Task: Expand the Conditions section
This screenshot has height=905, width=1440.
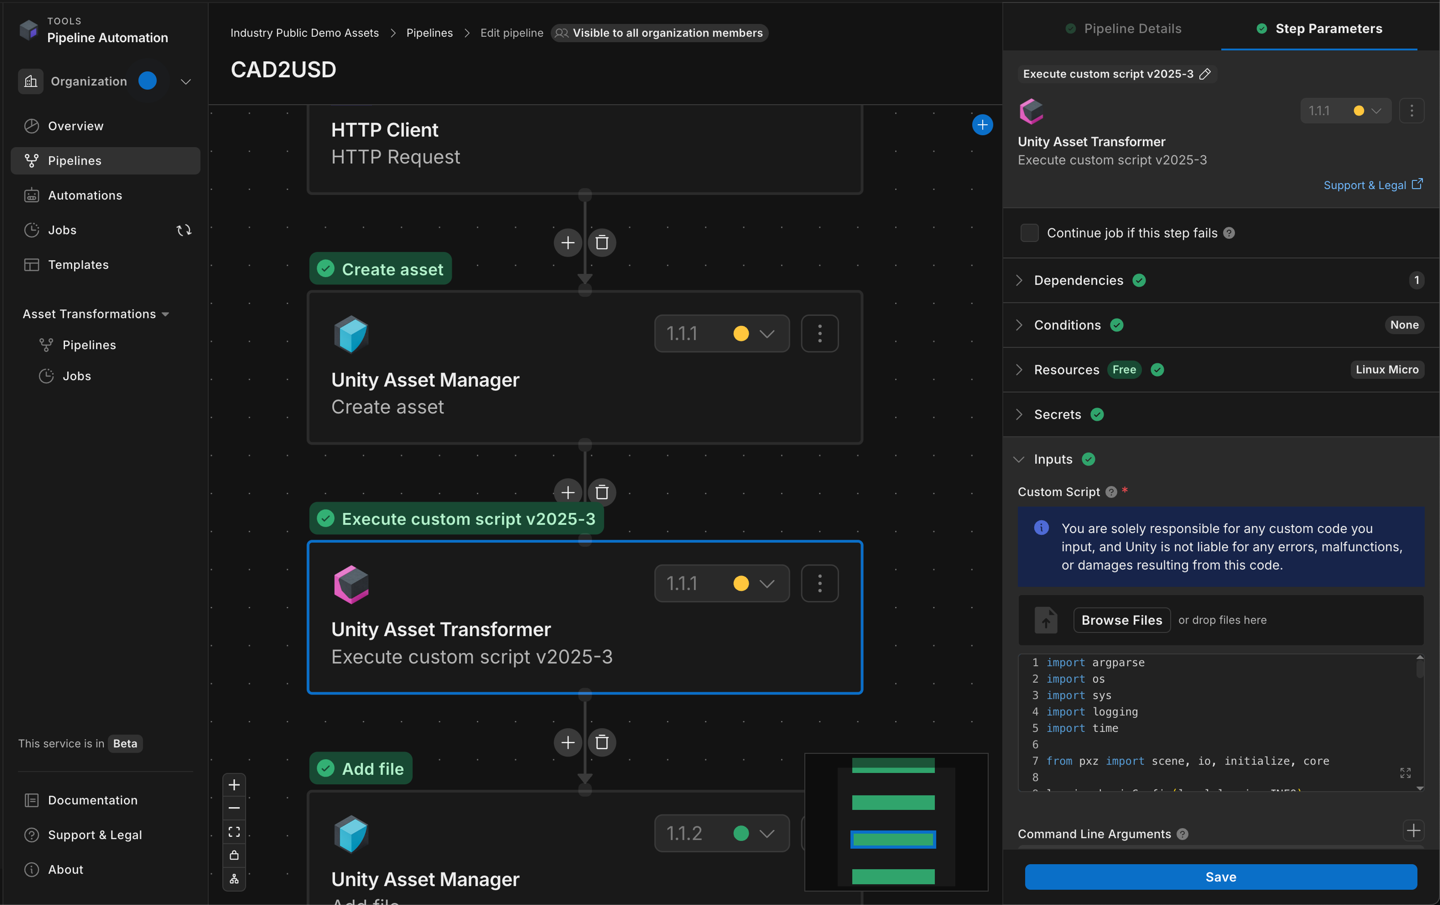Action: coord(1220,325)
